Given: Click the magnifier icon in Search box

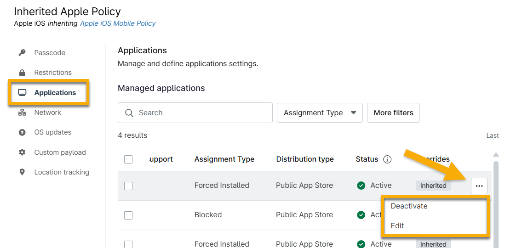Looking at the screenshot, I should (130, 113).
